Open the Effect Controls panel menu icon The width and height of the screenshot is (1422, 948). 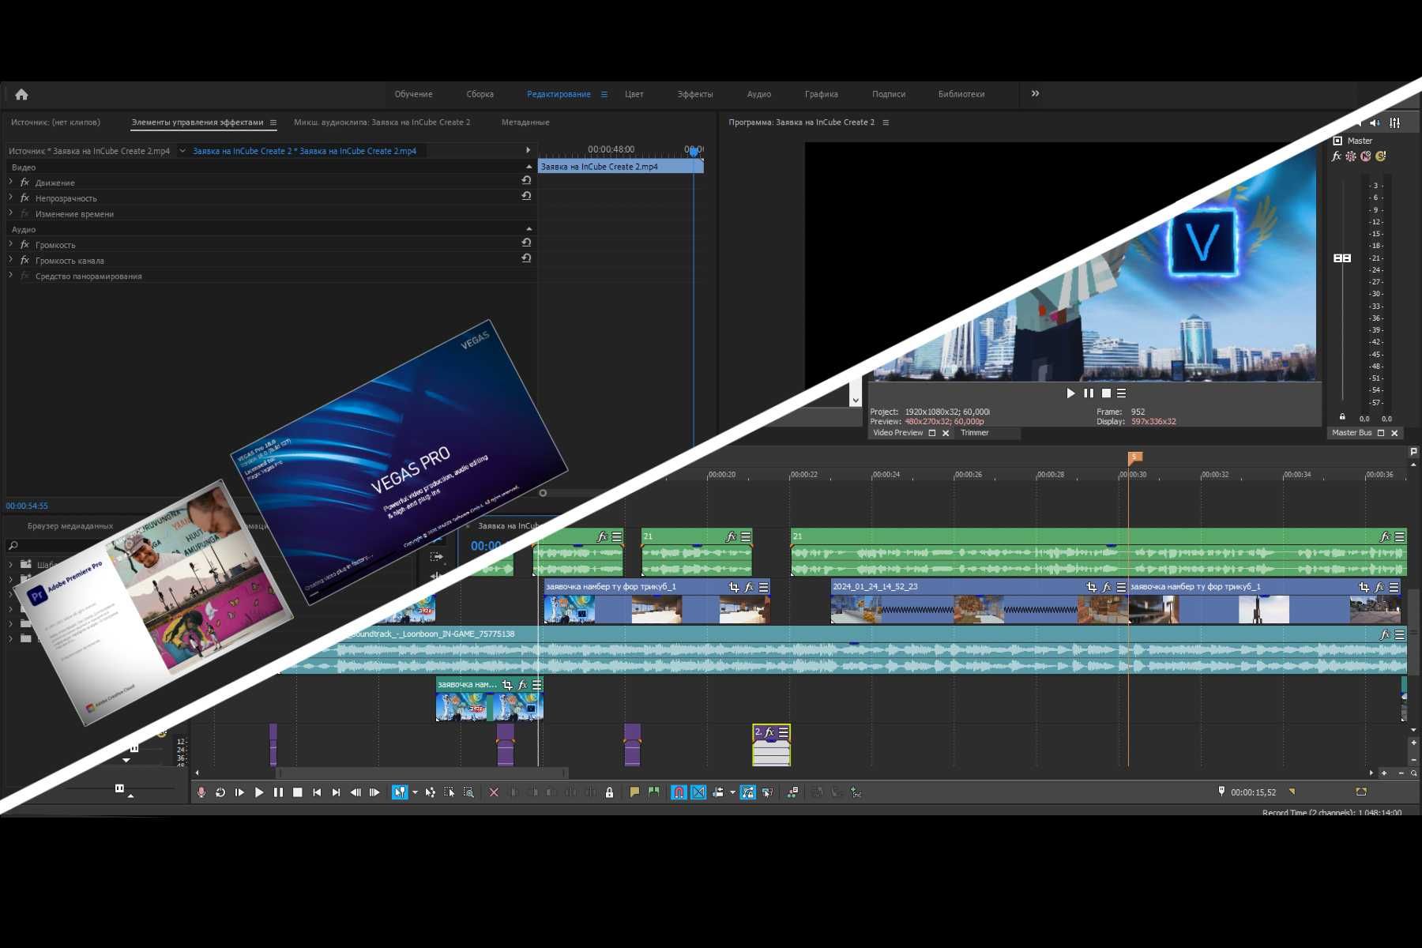(273, 122)
